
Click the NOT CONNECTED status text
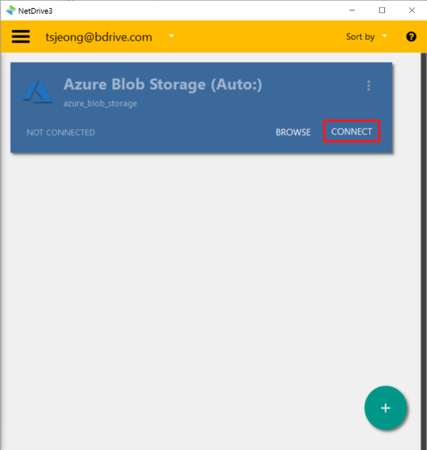coord(61,132)
